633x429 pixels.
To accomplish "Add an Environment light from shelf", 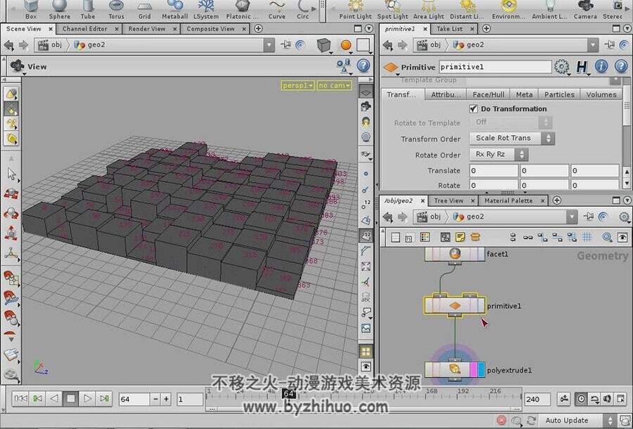I will [509, 10].
